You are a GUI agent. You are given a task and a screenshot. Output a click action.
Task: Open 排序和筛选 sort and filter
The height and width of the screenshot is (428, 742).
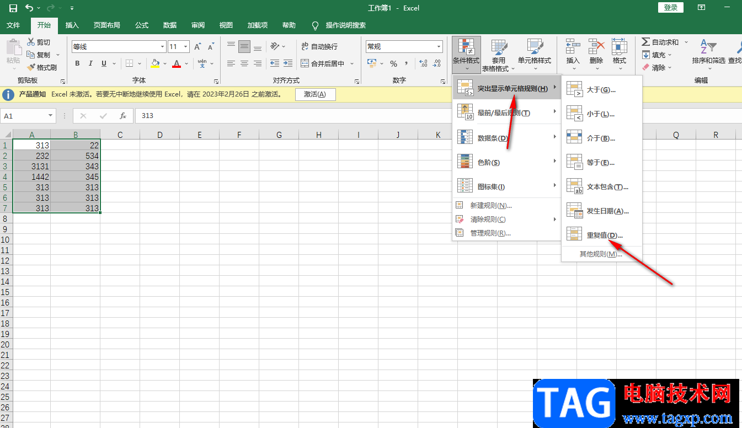point(709,55)
